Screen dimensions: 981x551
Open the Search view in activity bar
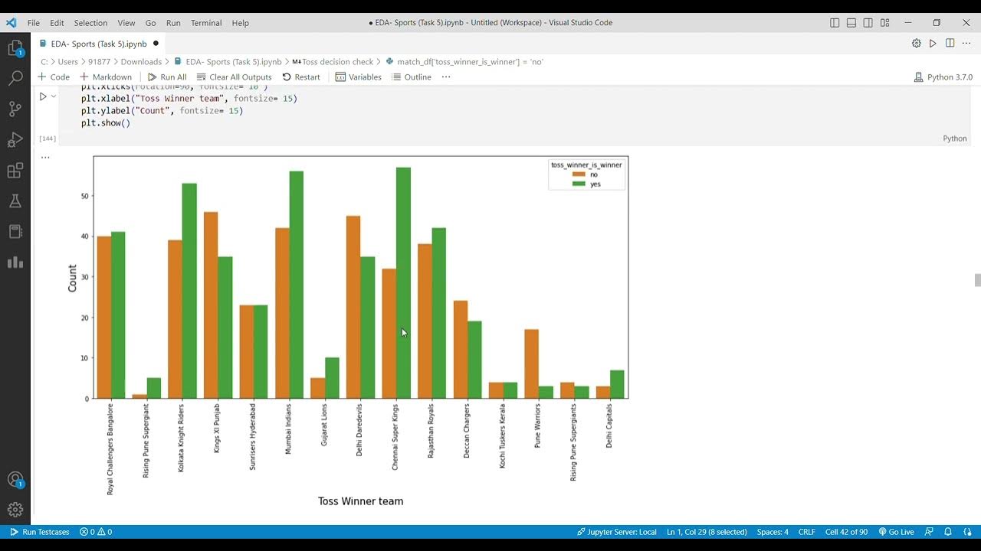point(15,78)
